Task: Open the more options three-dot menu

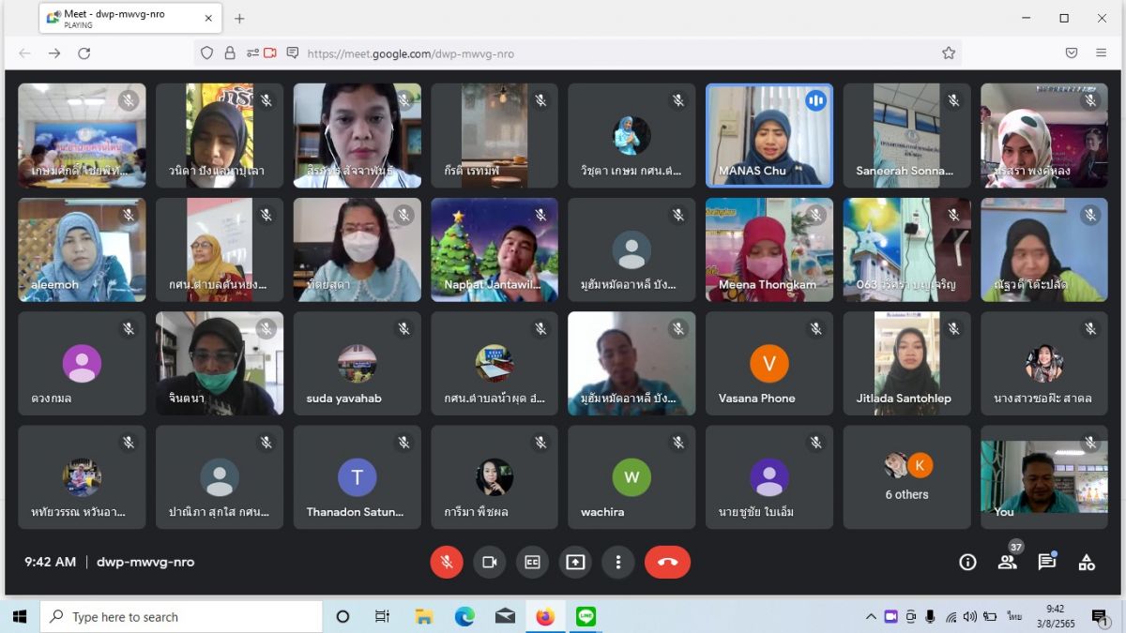Action: [617, 562]
